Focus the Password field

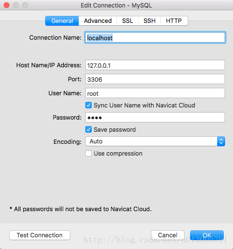click(155, 117)
